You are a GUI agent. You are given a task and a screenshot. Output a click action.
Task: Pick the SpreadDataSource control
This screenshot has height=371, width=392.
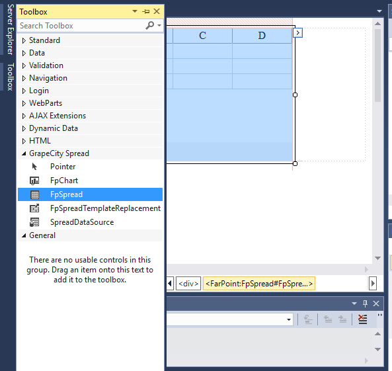click(x=90, y=222)
